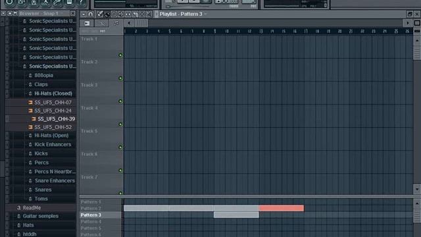Expand the Hi-Hats (Open) folder
Viewport: 421px width, 237px height.
51,136
